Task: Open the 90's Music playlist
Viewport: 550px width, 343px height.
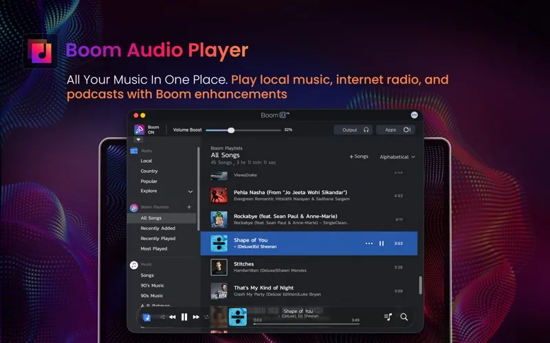Action: (152, 285)
